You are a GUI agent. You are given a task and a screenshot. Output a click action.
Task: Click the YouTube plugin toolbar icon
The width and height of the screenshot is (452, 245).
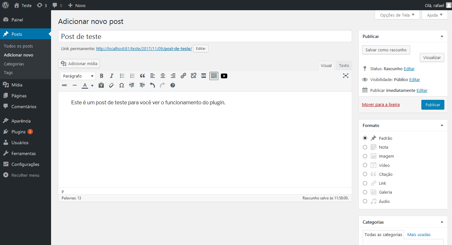pyautogui.click(x=224, y=76)
